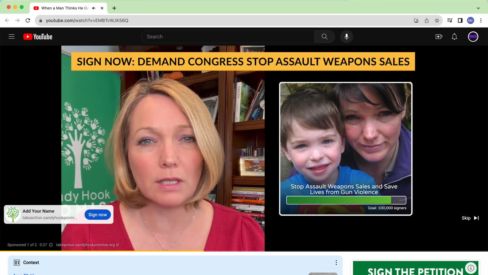This screenshot has width=488, height=275.
Task: Share this page icon in address bar
Action: (x=427, y=20)
